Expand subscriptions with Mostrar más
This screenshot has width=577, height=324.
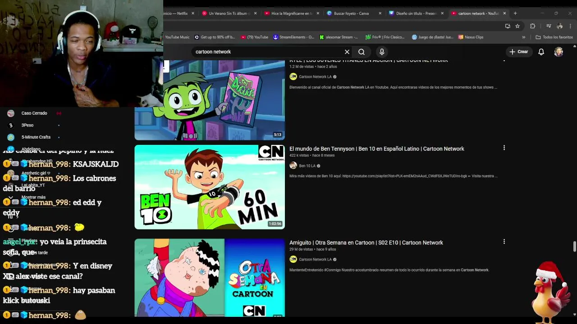point(33,197)
